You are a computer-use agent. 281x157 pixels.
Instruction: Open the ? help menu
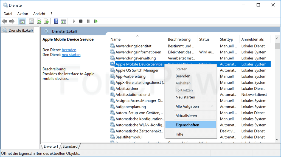point(51,14)
